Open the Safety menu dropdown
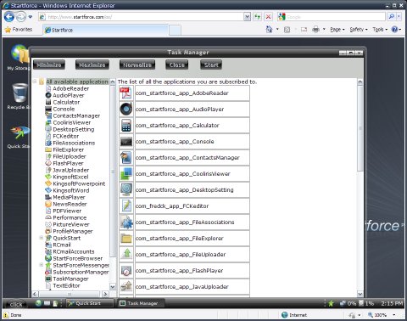The image size is (407, 321). click(x=359, y=30)
